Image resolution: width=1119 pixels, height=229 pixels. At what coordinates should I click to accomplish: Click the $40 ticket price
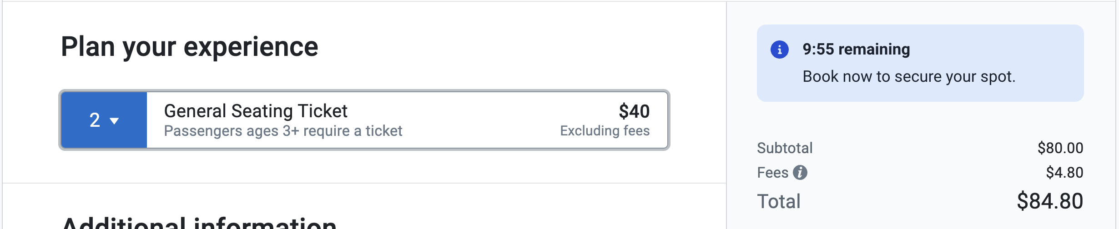[x=634, y=111]
